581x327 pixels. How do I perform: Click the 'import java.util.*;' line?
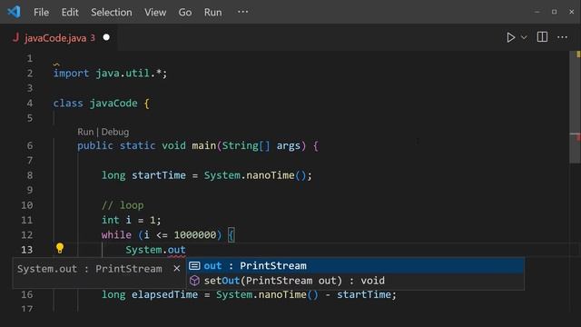110,74
